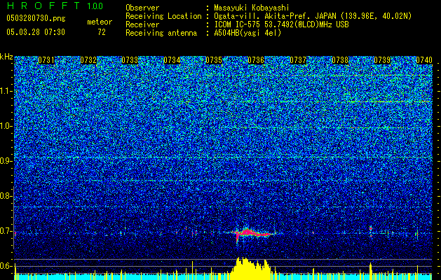Click the Observer label
This screenshot has width=441, height=280.
click(142, 8)
